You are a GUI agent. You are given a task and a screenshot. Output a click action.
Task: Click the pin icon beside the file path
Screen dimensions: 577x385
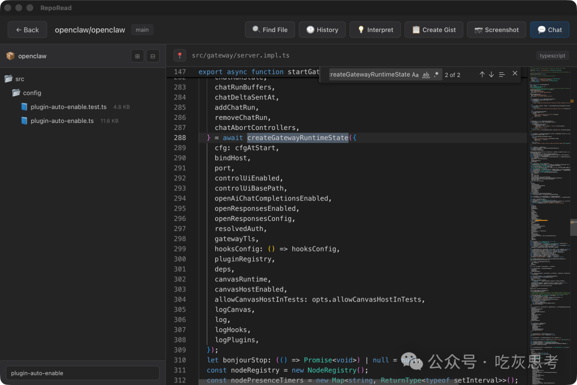pyautogui.click(x=180, y=56)
